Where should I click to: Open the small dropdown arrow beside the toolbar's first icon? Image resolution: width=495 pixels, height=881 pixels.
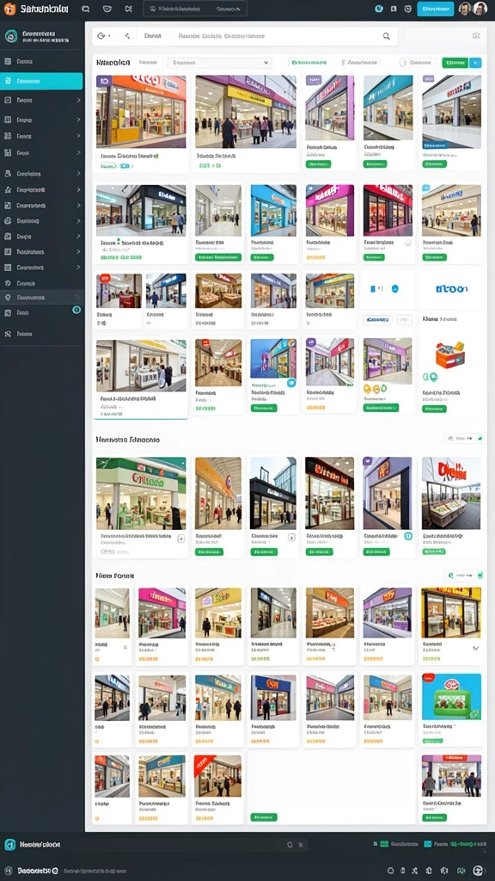click(x=109, y=36)
